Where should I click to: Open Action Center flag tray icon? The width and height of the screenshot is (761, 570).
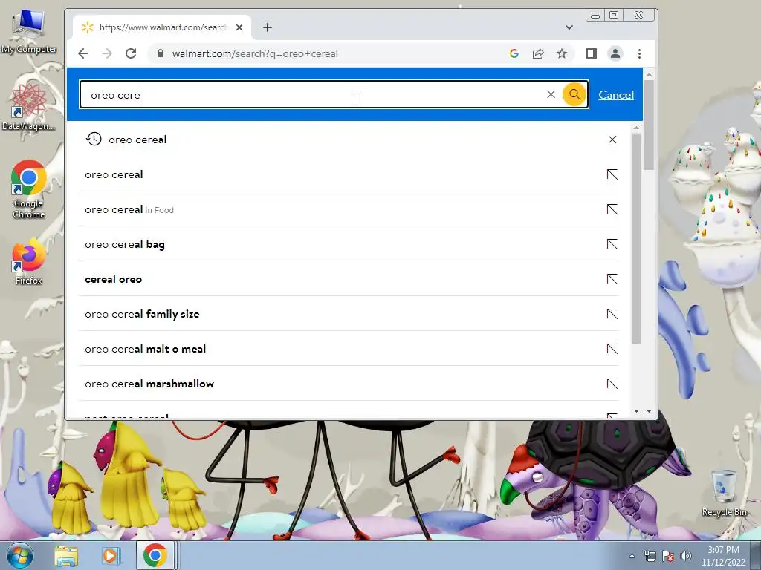coord(668,557)
